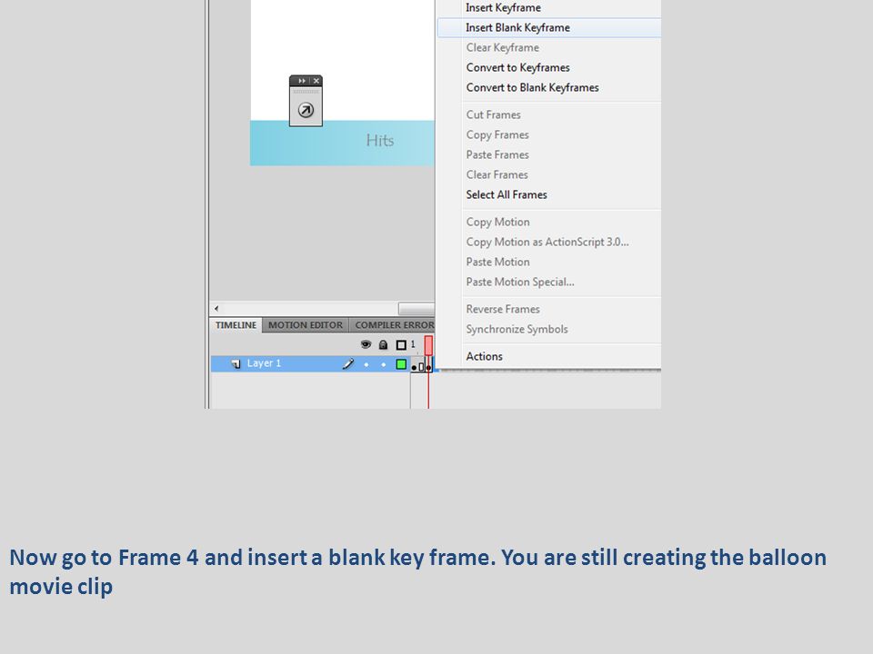
Task: Toggle Layer 1 visibility dot
Action: (366, 365)
